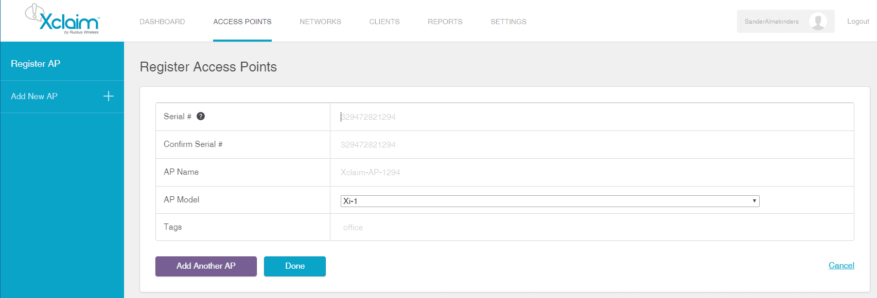Click the Serial # help question mark icon
877x298 pixels.
point(201,116)
